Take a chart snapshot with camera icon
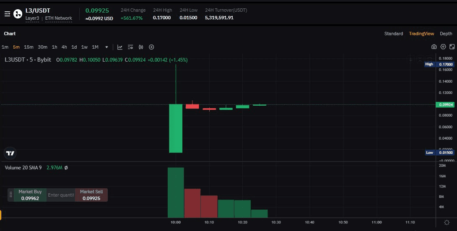The image size is (457, 231). 434,47
